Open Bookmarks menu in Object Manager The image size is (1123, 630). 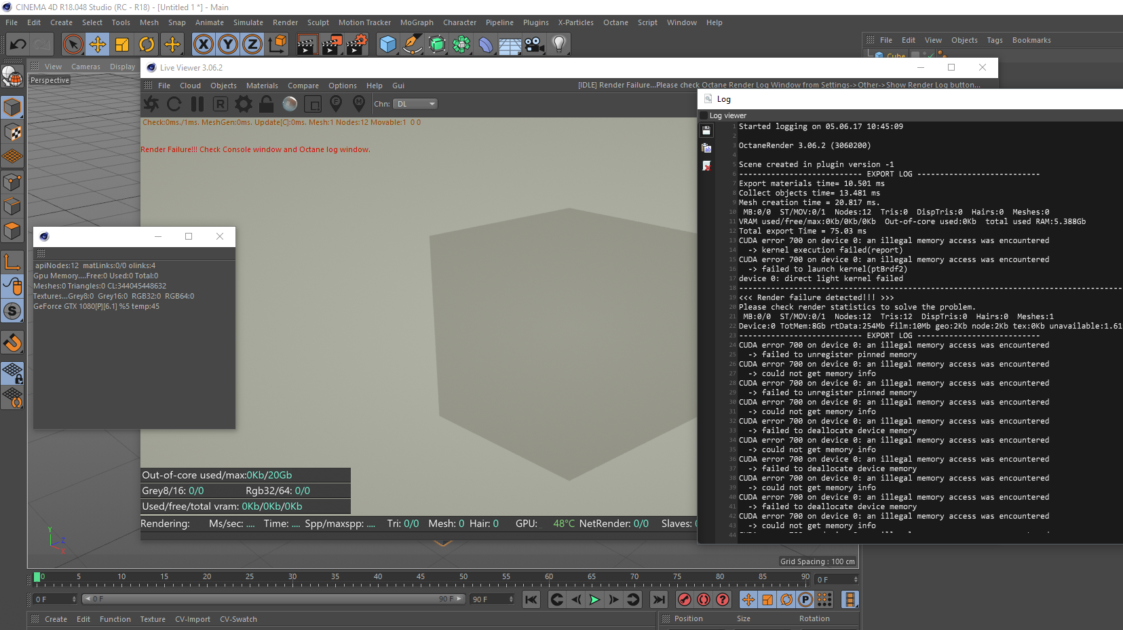(x=1031, y=40)
